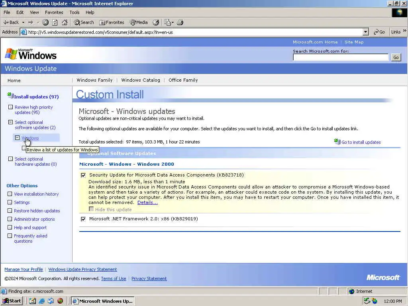Go back with the Back arrow button

point(11,22)
